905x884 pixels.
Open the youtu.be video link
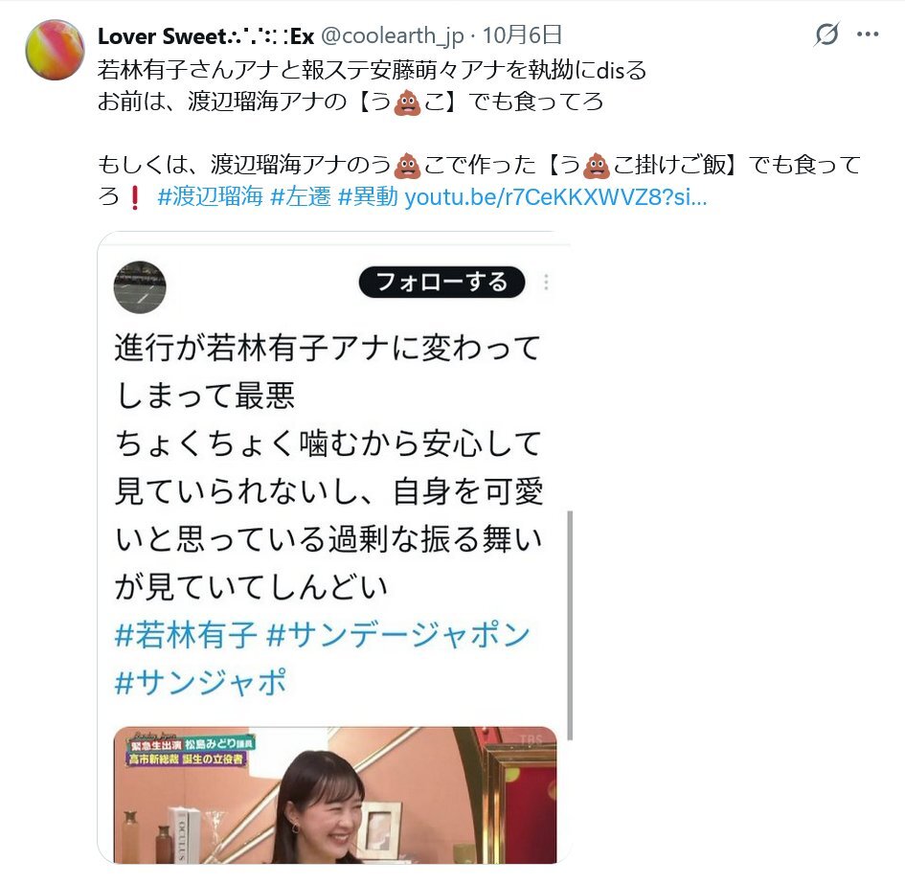[x=555, y=197]
